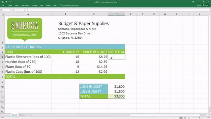Click the Enter checkmark icon in formula bar
211x119 pixels.
coord(21,10)
